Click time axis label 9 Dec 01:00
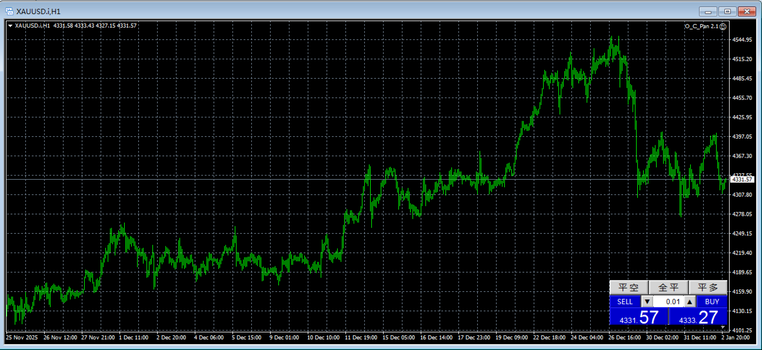 284,338
